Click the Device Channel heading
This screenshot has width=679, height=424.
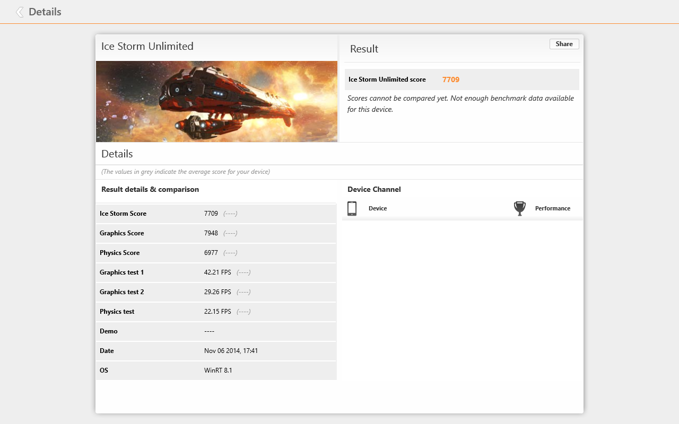click(374, 189)
